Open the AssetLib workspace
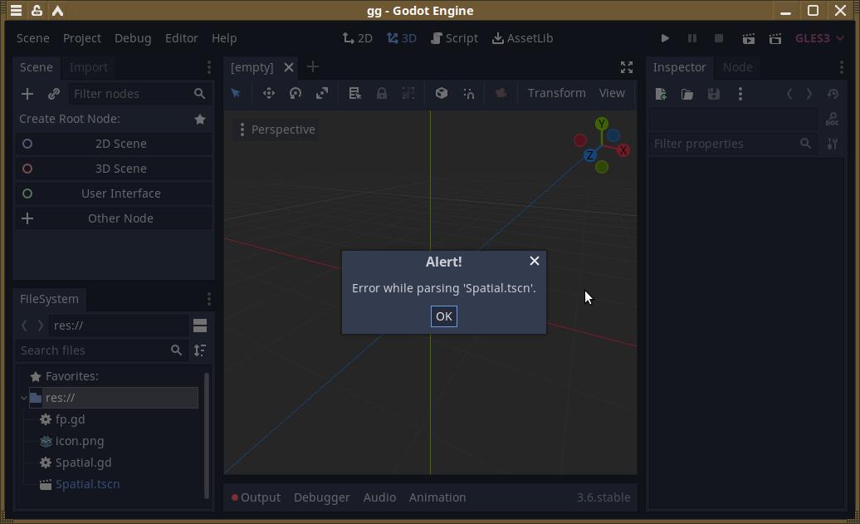Image resolution: width=860 pixels, height=524 pixels. point(523,38)
